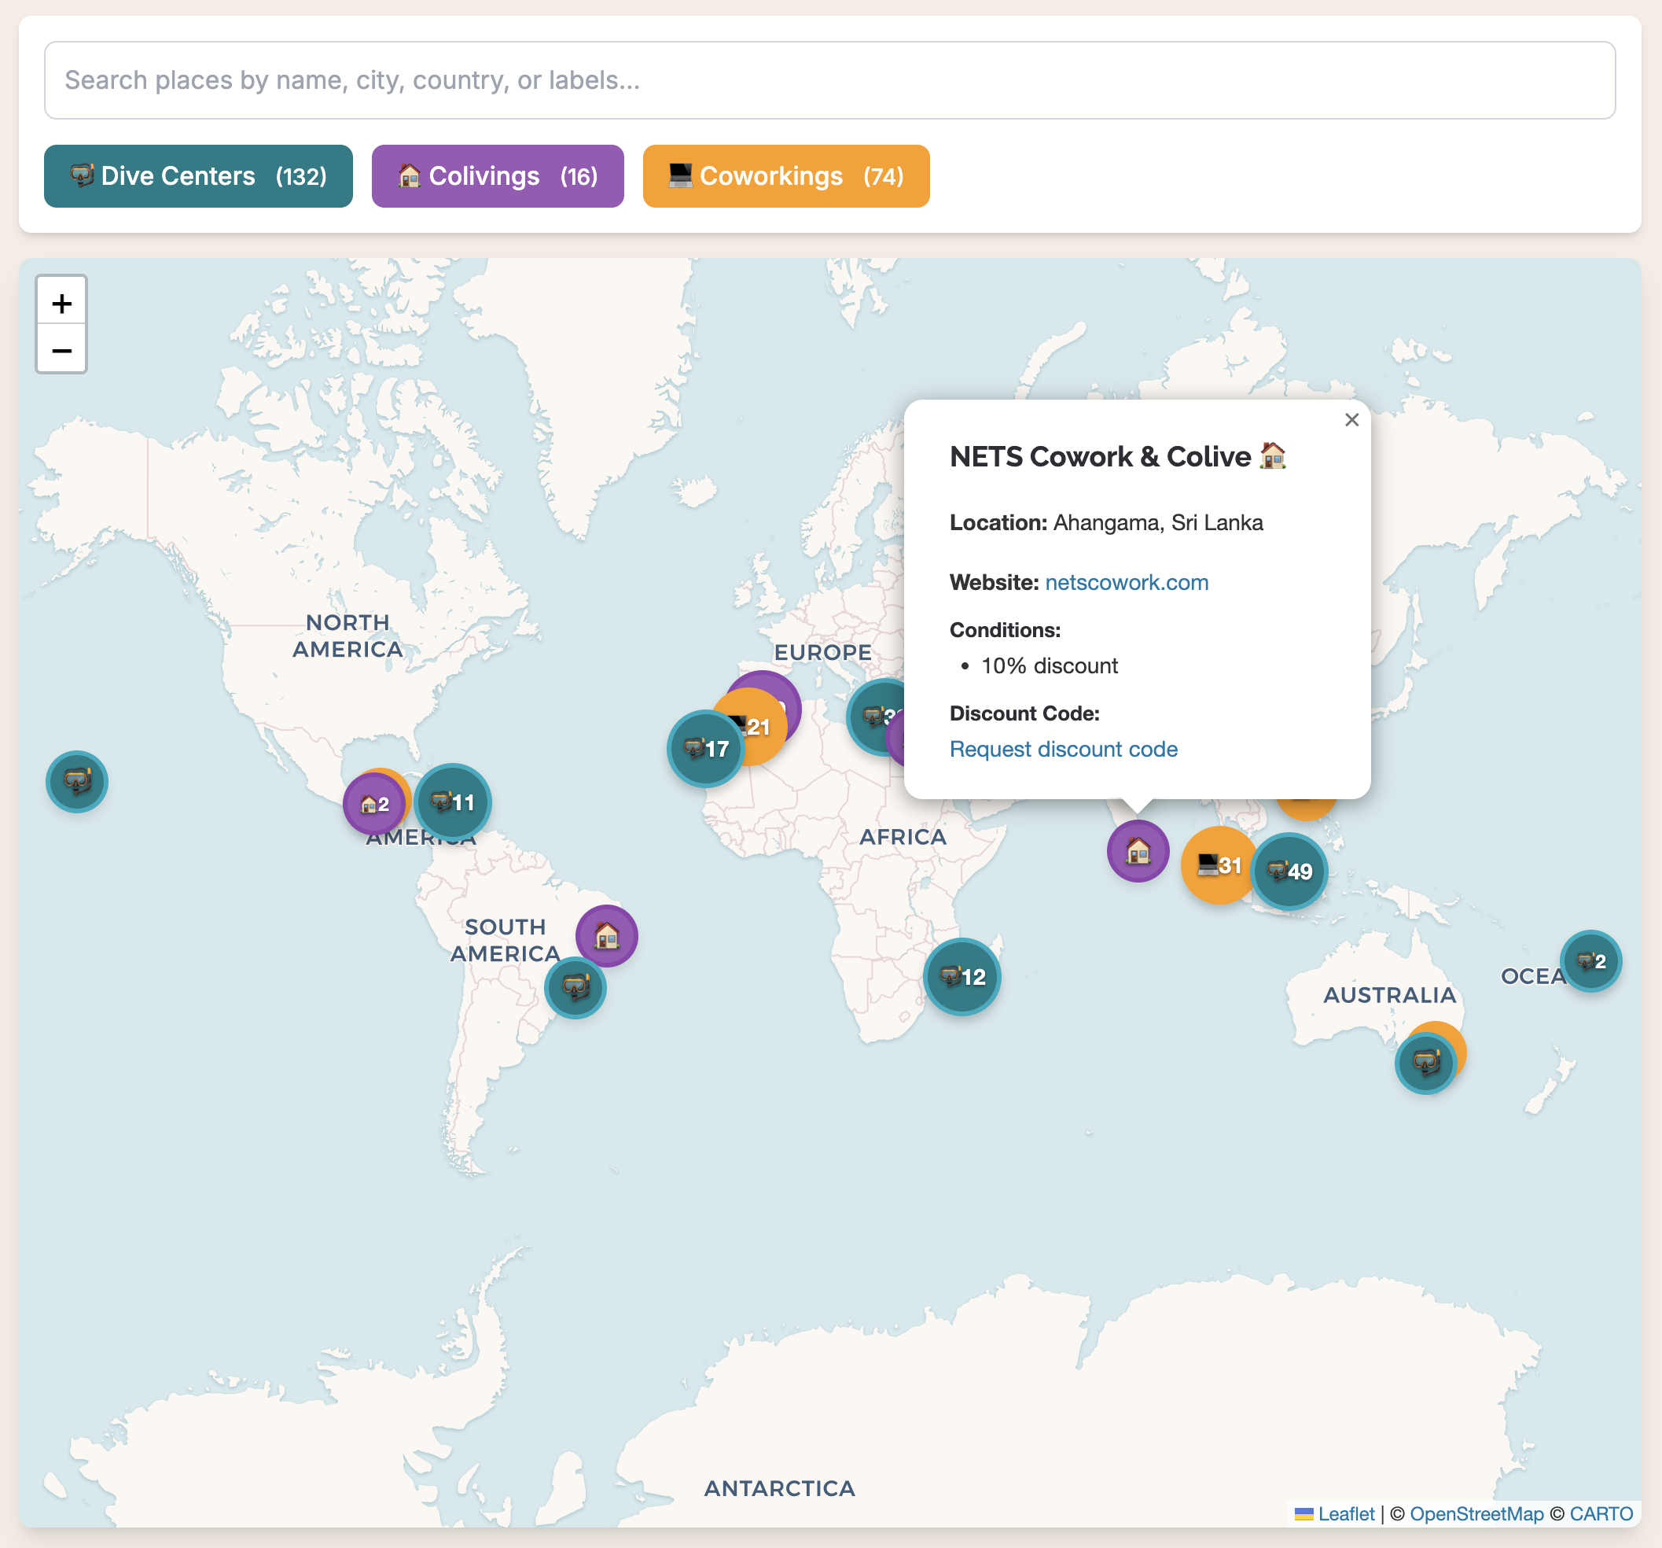The width and height of the screenshot is (1662, 1548).
Task: Toggle the Colivings filter
Action: point(498,175)
